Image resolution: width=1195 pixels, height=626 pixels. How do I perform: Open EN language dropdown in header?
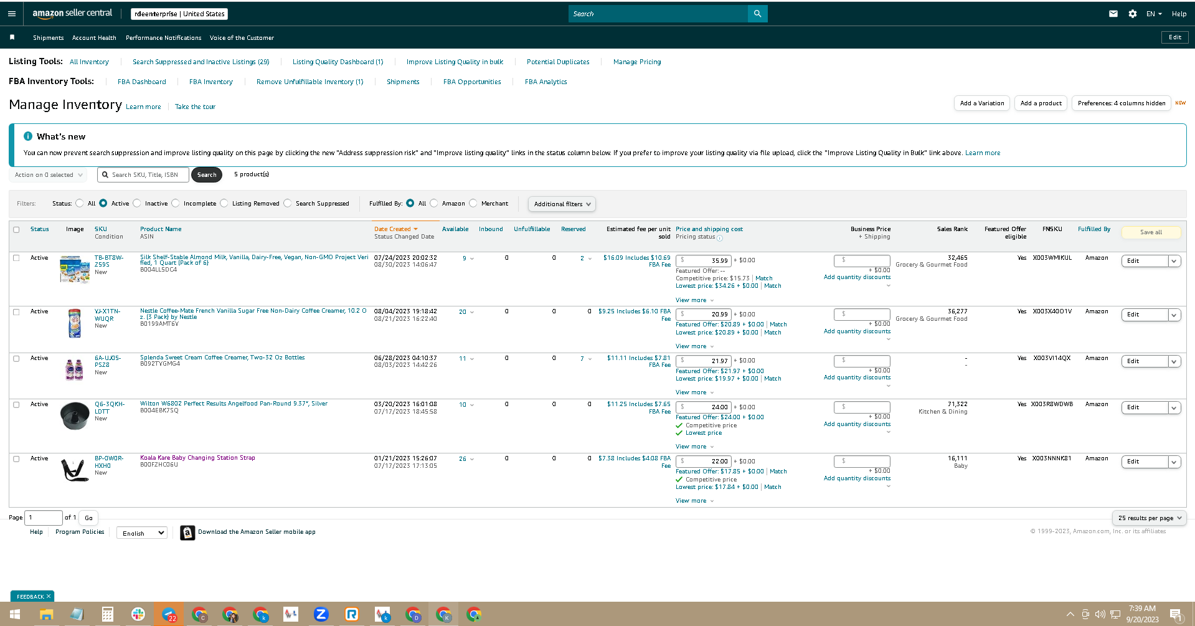tap(1154, 14)
